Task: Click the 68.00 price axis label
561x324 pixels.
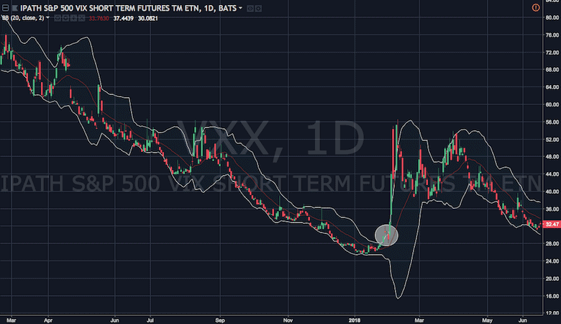Action: [552, 69]
